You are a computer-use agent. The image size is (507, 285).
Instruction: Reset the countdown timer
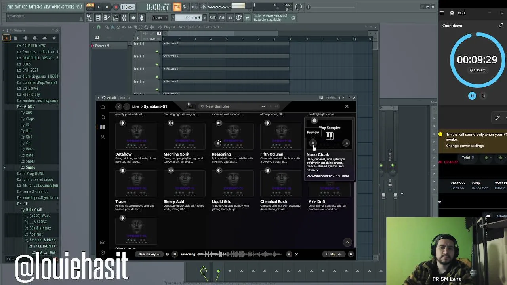(x=483, y=96)
